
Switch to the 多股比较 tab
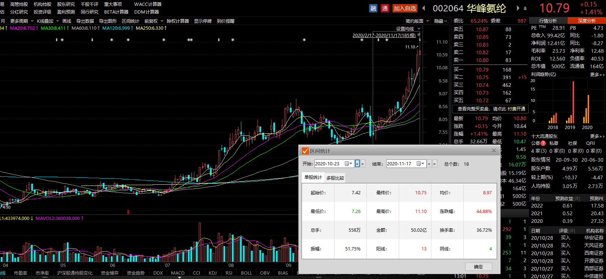(335, 178)
